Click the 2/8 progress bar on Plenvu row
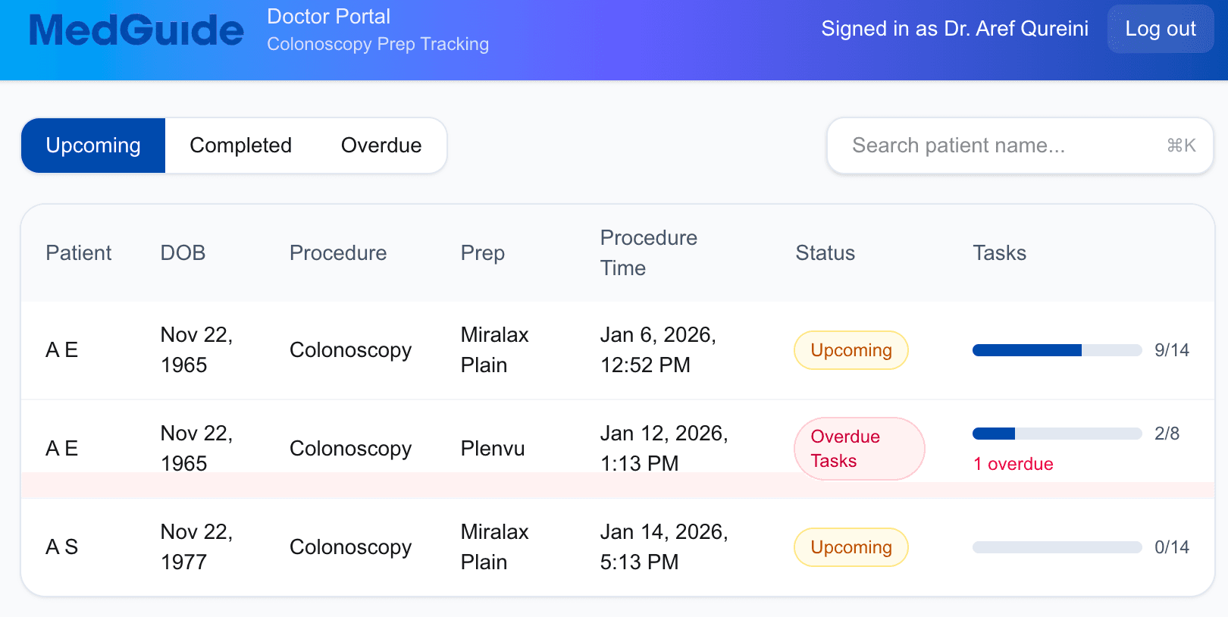This screenshot has height=617, width=1228. point(1057,433)
